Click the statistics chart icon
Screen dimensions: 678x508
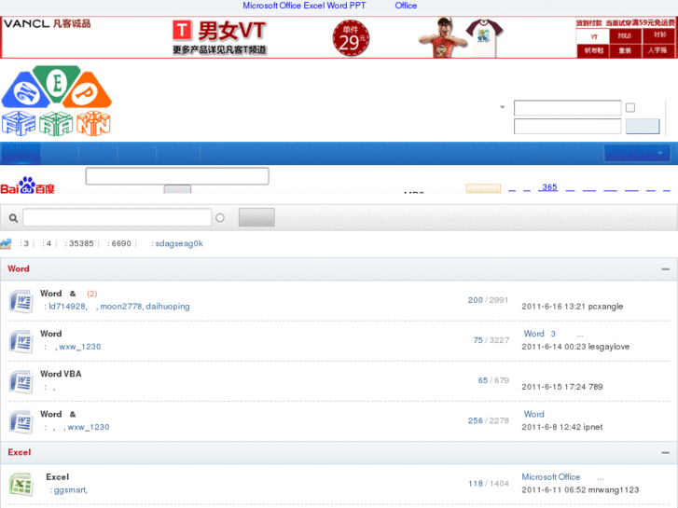[6, 243]
